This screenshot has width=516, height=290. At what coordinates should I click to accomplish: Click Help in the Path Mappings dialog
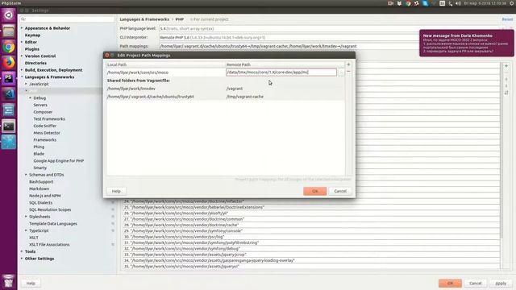pyautogui.click(x=116, y=191)
